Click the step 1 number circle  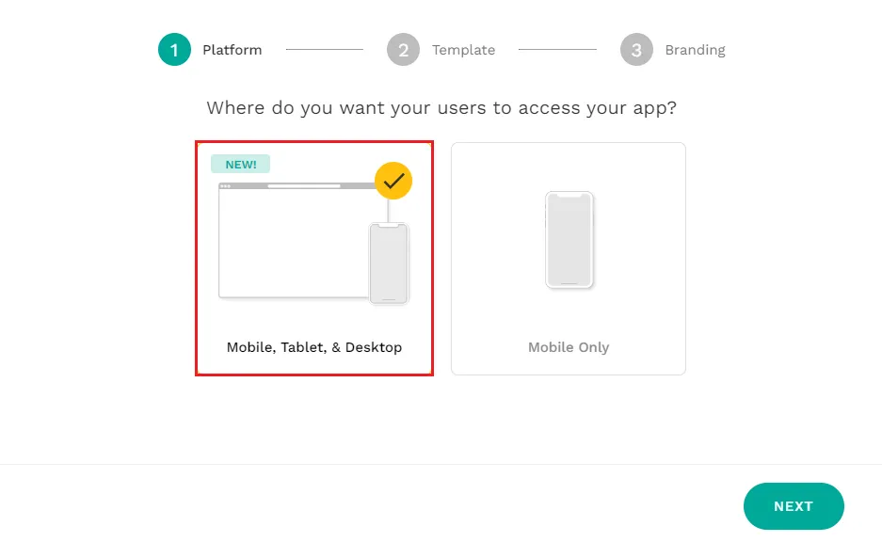(x=174, y=50)
